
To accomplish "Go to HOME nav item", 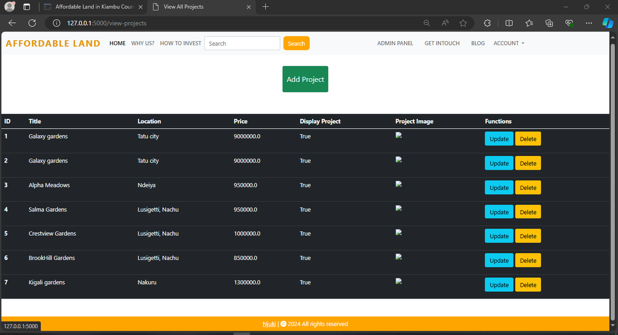I will click(117, 43).
